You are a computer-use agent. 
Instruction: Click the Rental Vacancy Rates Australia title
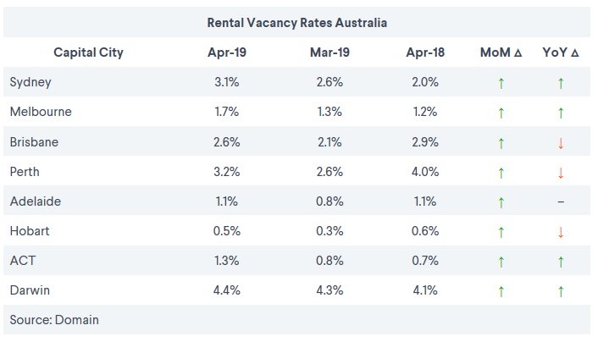point(297,23)
